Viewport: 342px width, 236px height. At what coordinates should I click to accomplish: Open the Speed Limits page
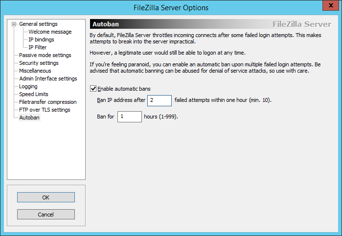(x=34, y=94)
